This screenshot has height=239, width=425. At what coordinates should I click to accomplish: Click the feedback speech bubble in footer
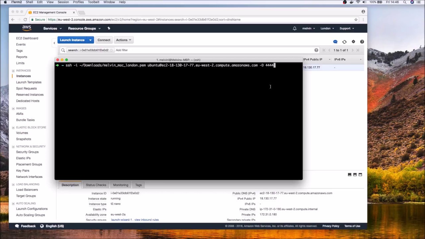coord(17,226)
